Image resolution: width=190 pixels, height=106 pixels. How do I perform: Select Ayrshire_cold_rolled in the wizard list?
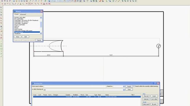pyautogui.click(x=20, y=17)
